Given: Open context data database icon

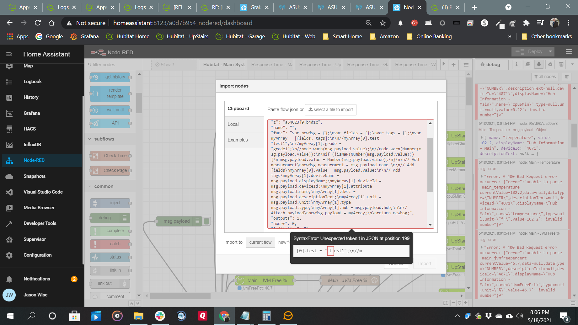Looking at the screenshot, I should point(561,64).
